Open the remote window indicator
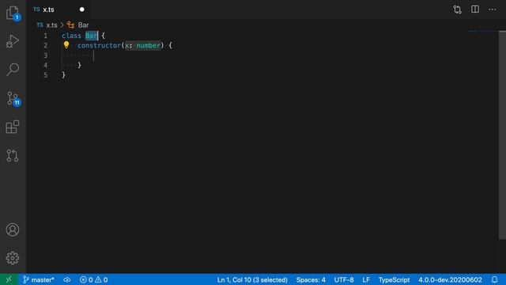The image size is (506, 285). 9,279
